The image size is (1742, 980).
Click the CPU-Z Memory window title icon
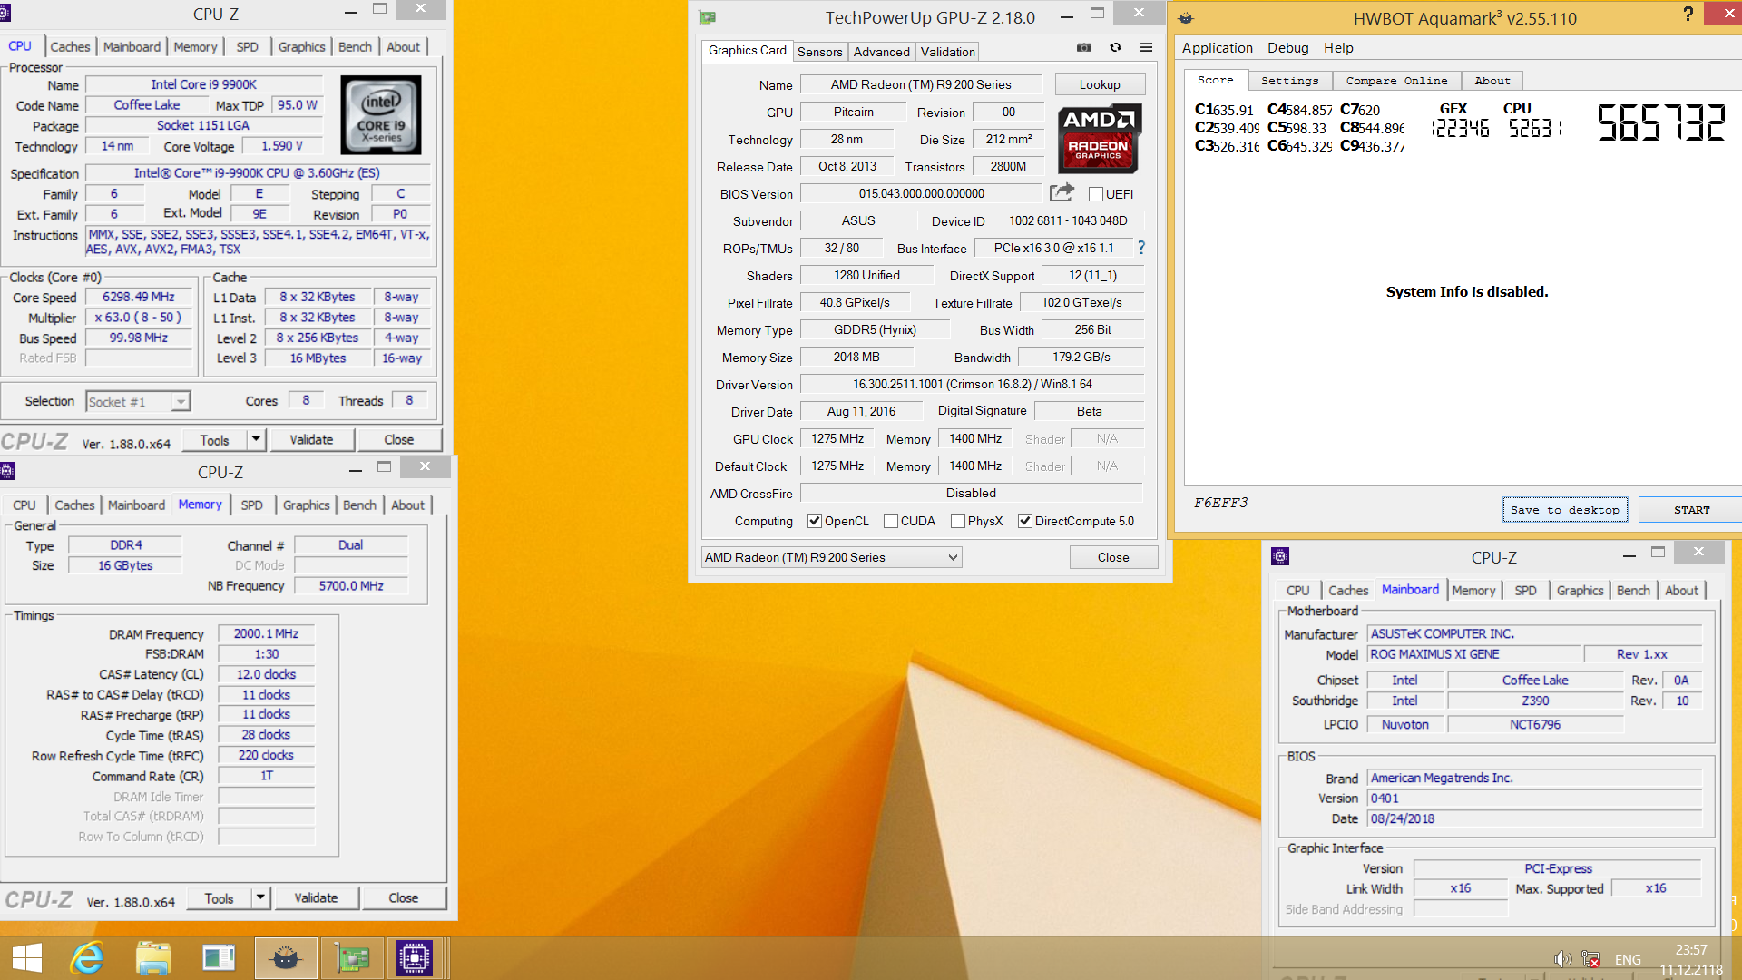[8, 470]
